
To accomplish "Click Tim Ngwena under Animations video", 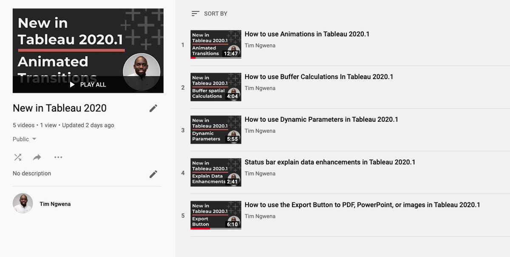I will coord(260,46).
